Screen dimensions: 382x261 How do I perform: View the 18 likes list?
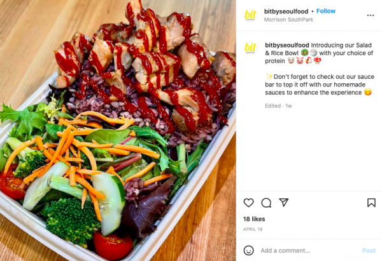click(254, 219)
